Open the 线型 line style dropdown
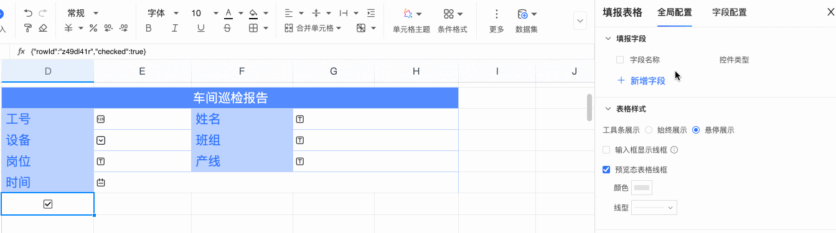The width and height of the screenshot is (836, 233). [x=654, y=208]
